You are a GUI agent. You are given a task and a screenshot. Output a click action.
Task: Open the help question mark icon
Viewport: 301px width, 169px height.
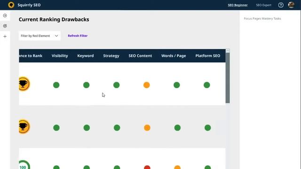281,5
